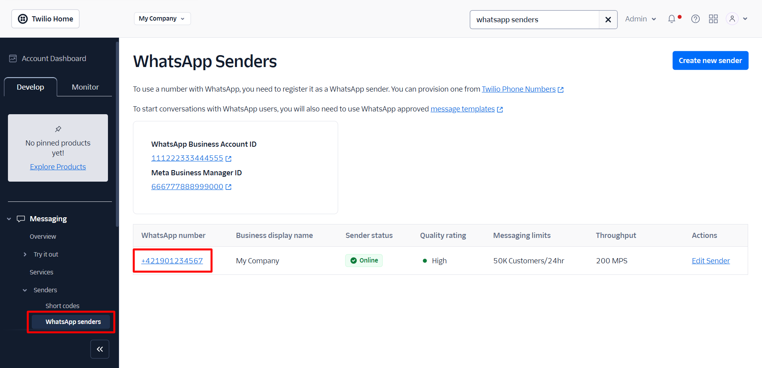Open WhatsApp number +421901234567 link
The height and width of the screenshot is (368, 762).
coord(172,261)
